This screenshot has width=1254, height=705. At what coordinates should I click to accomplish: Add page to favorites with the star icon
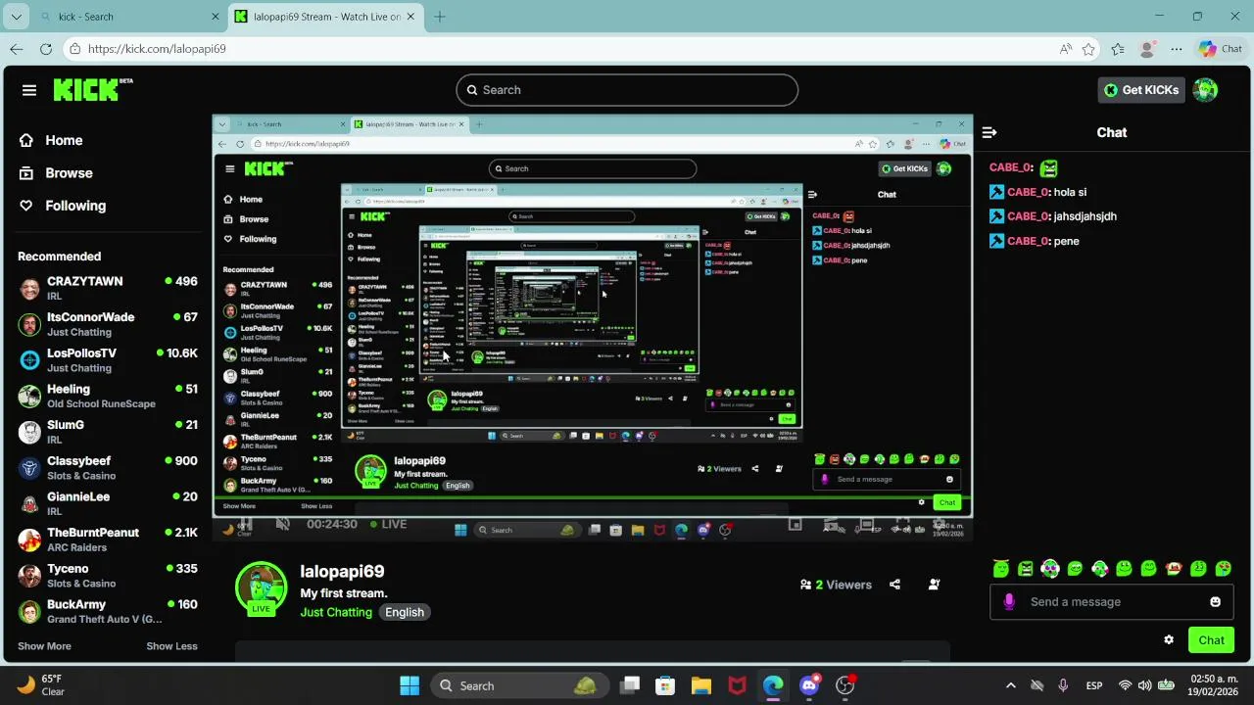(x=1088, y=49)
